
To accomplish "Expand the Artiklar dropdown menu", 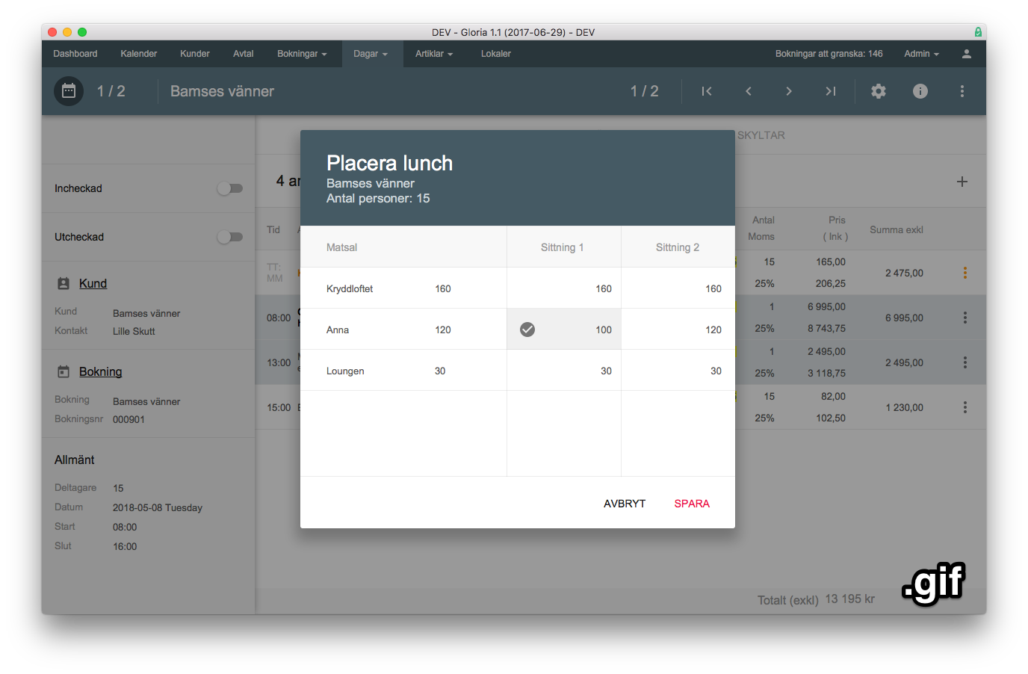I will tap(434, 54).
